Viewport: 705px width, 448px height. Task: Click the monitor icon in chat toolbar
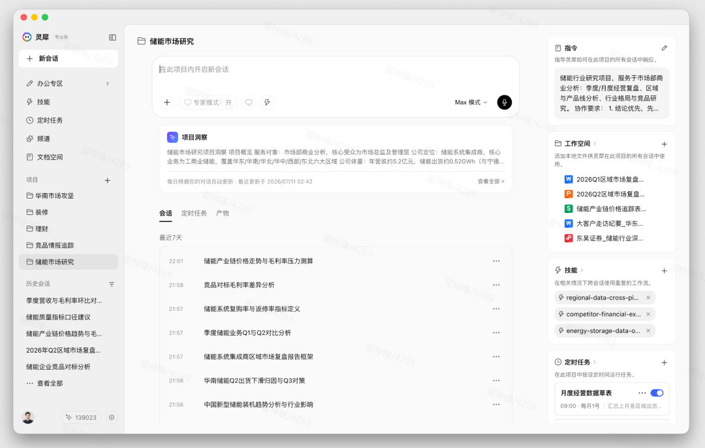pos(249,103)
